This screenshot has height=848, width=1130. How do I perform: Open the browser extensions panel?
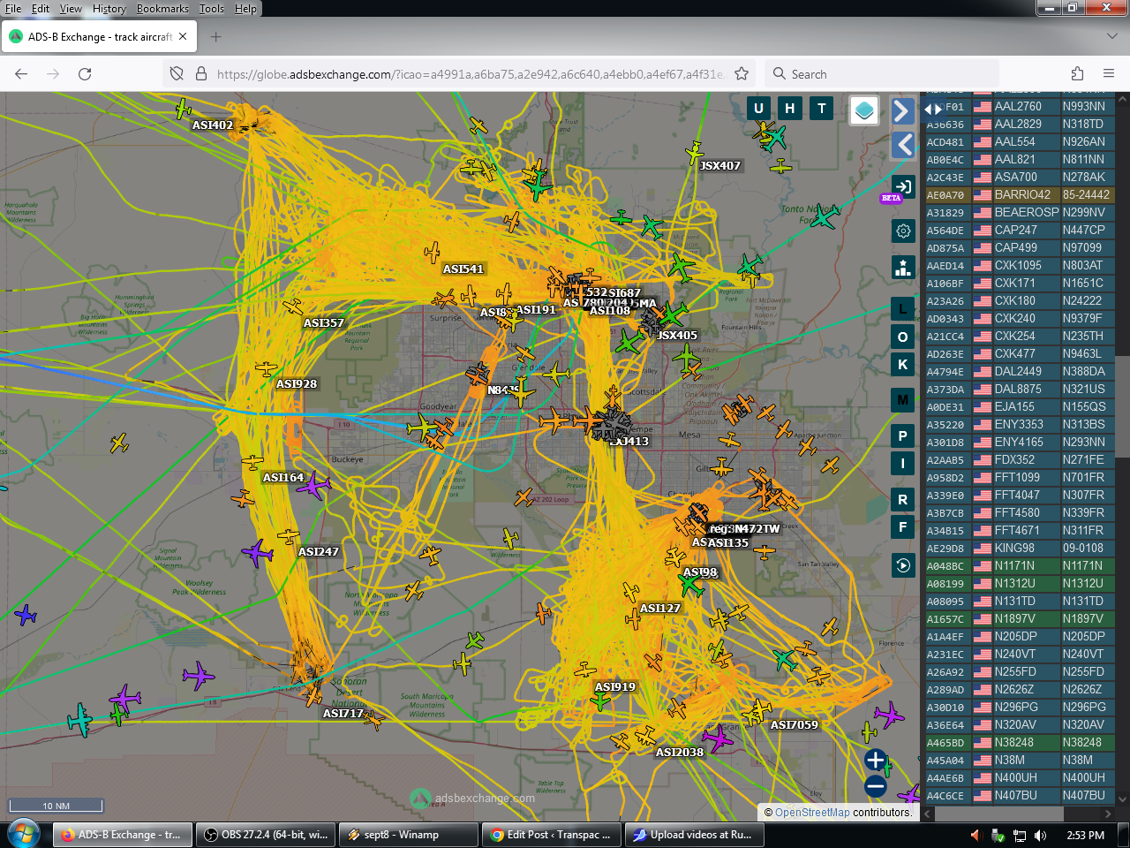(x=1077, y=74)
